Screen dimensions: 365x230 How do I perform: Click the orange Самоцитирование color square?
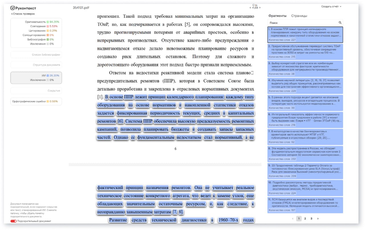tap(48, 35)
